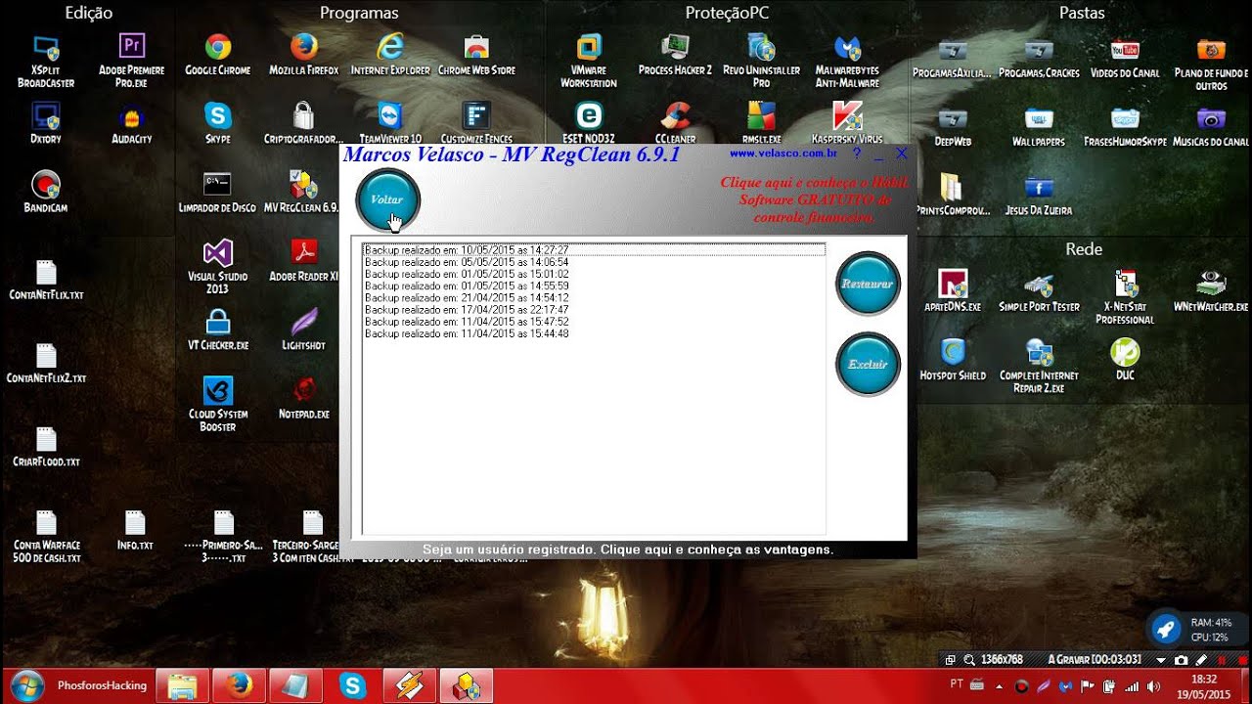Open the VT Checker.exe desktop icon
Image resolution: width=1252 pixels, height=704 pixels.
point(218,330)
